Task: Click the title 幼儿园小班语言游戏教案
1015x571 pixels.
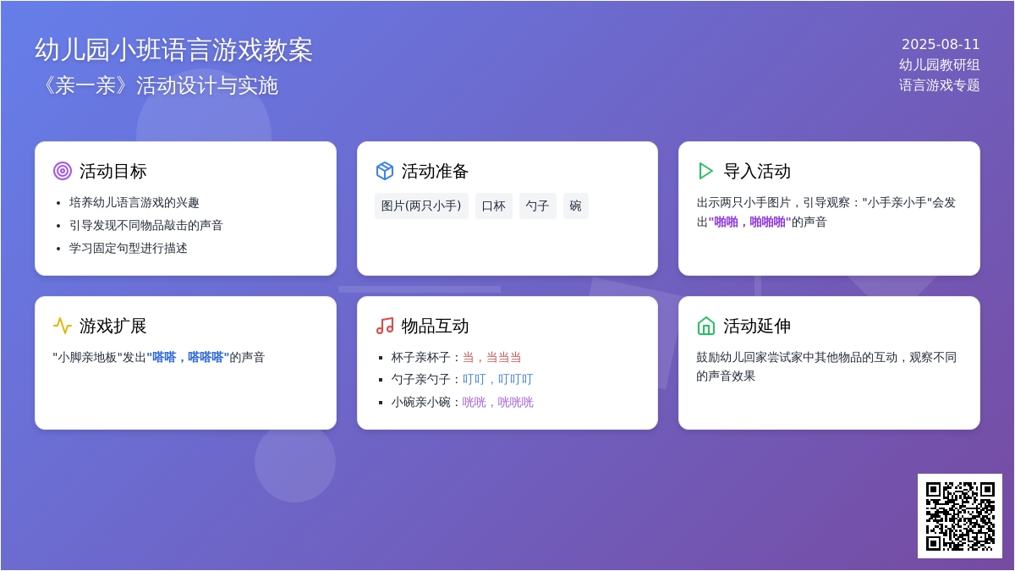Action: pos(174,50)
